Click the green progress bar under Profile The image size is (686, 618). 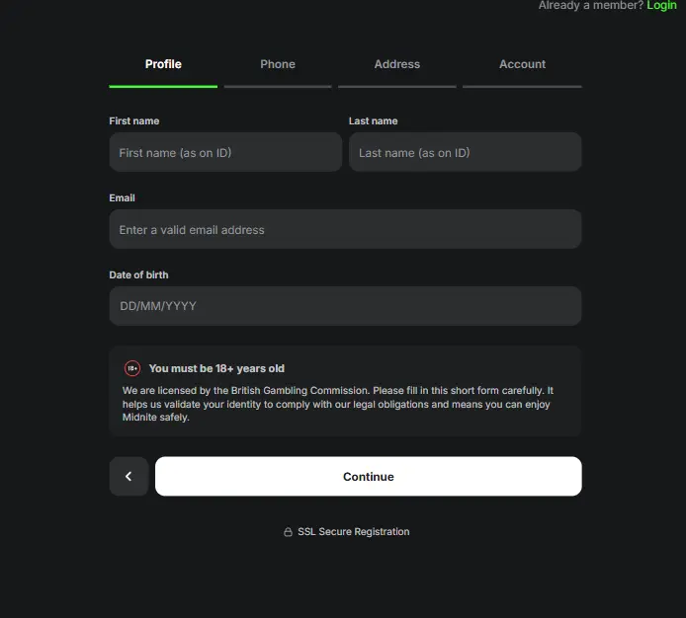tap(163, 87)
